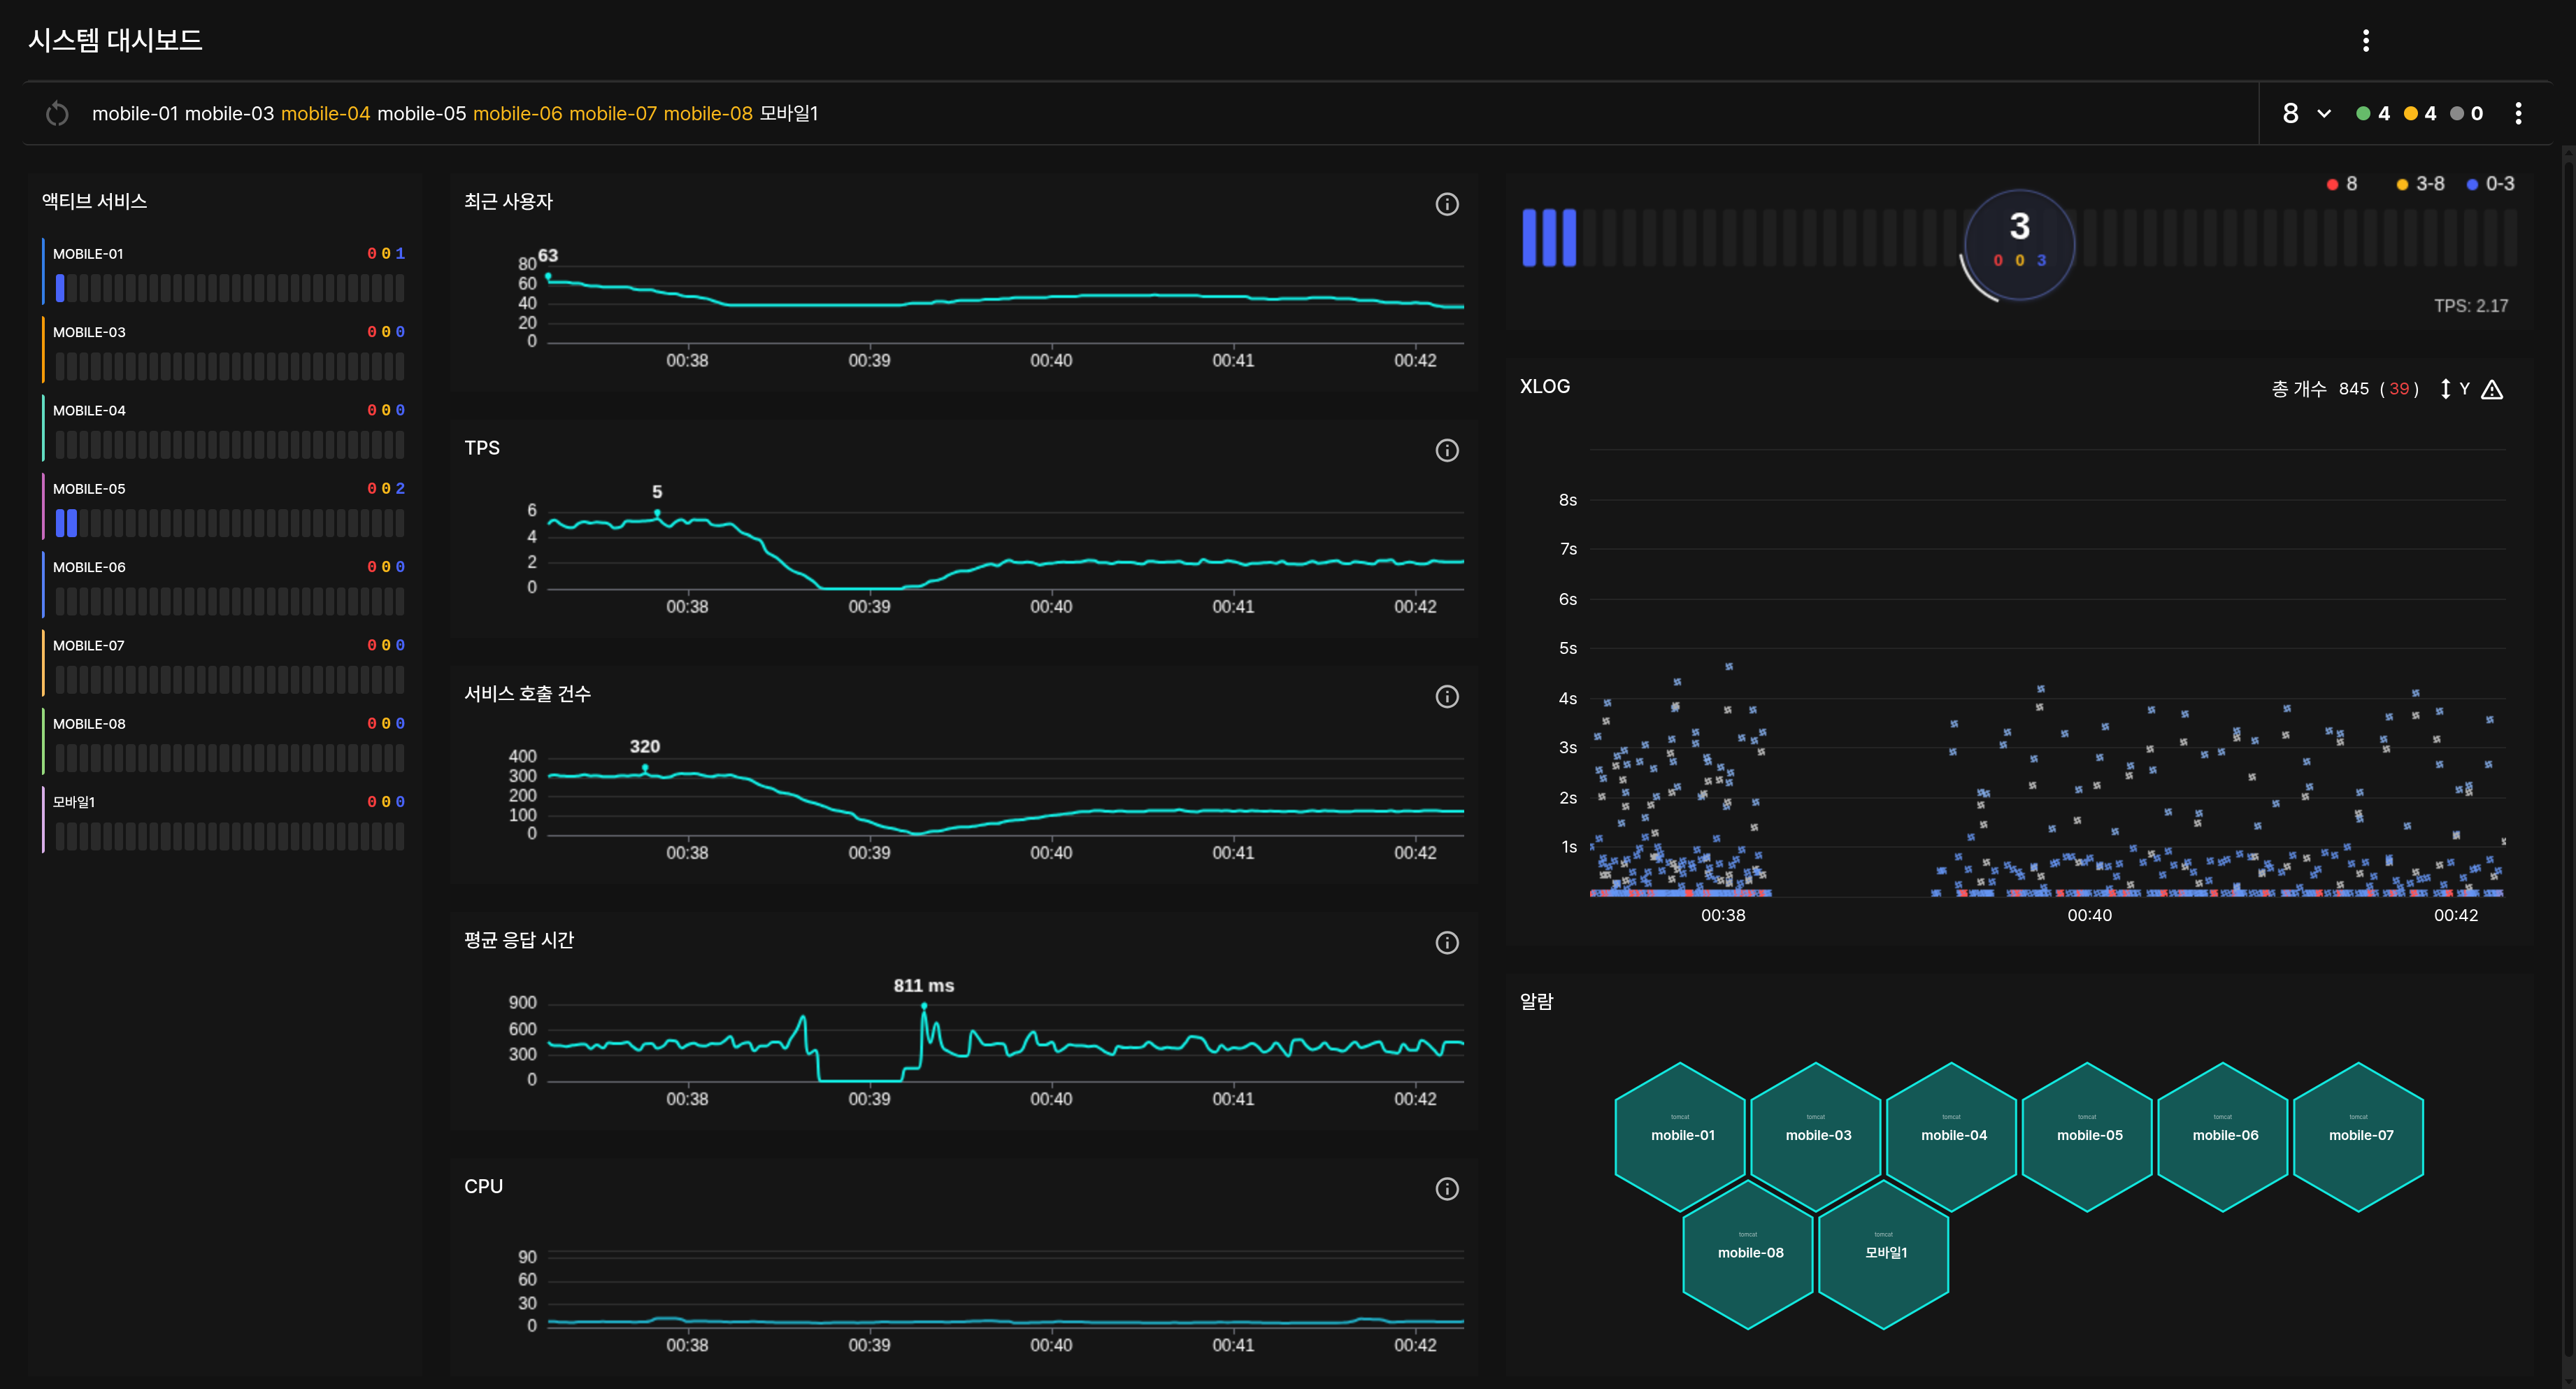Toggle the green status filter showing 4

click(x=2373, y=114)
